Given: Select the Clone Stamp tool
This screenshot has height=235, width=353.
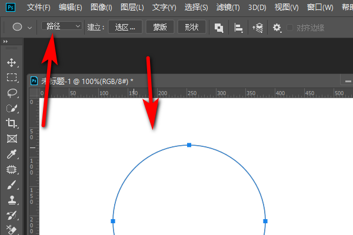Looking at the screenshot, I should point(12,200).
